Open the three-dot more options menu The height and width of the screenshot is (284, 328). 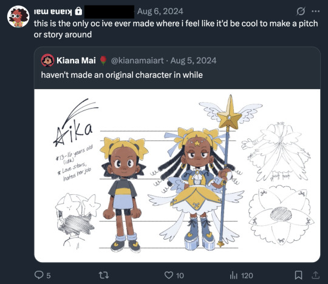pos(315,12)
